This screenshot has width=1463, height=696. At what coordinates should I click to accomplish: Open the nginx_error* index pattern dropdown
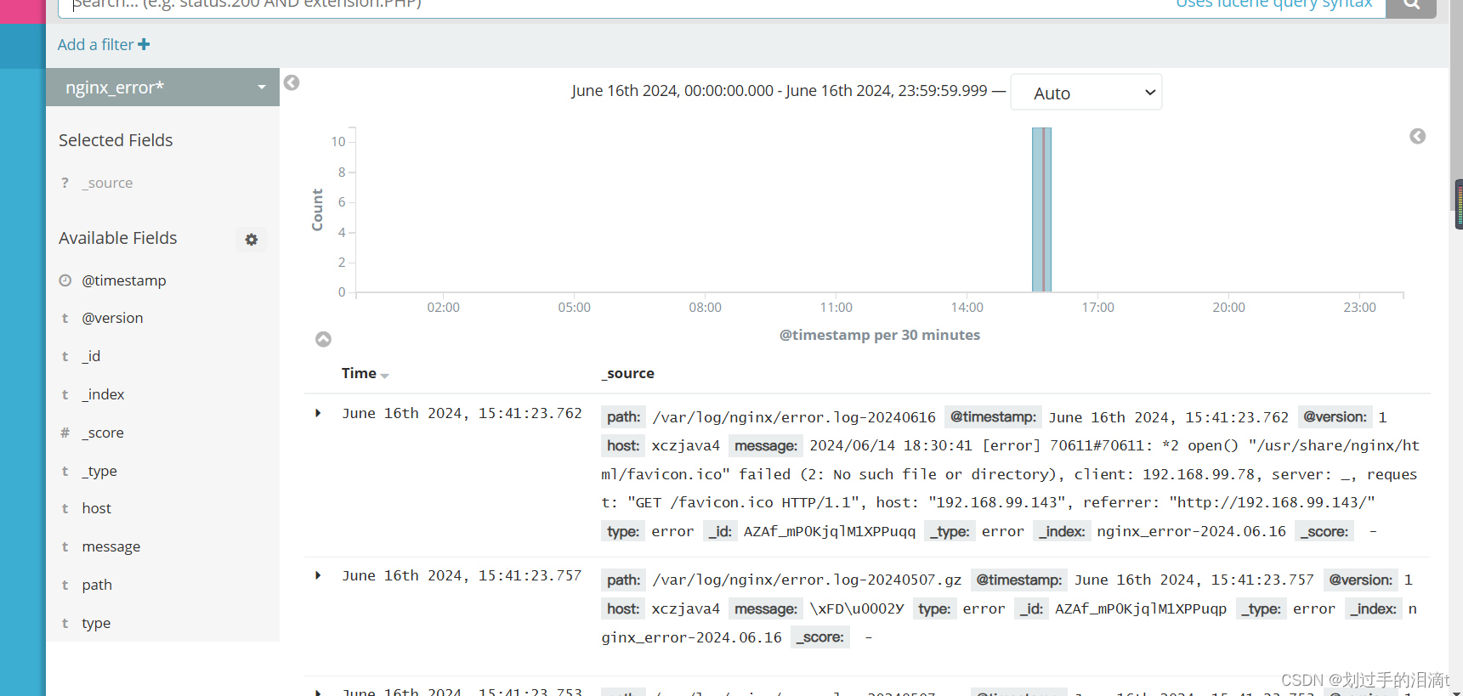[162, 87]
